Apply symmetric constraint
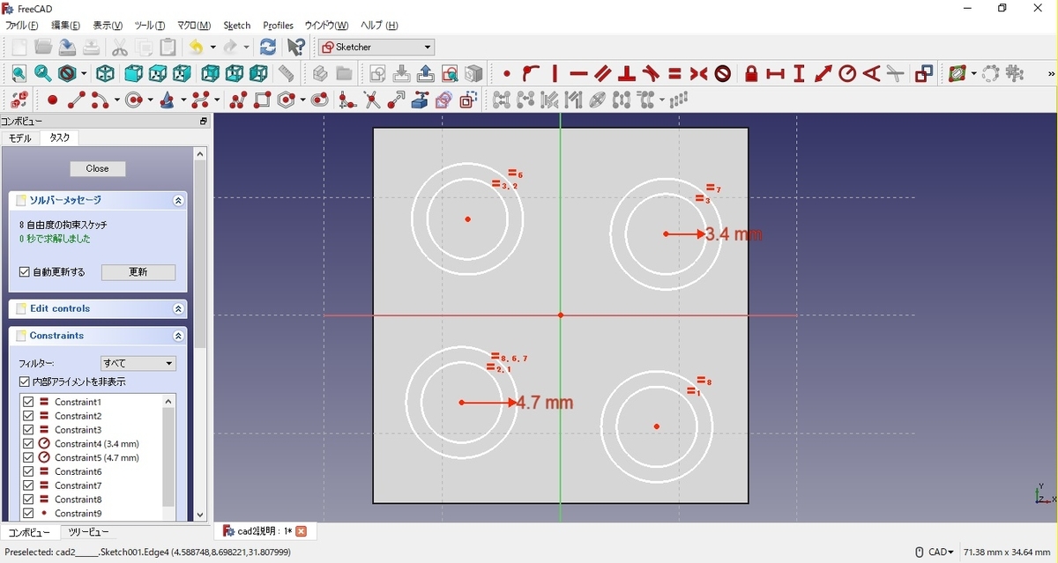The height and width of the screenshot is (563, 1058). 699,74
